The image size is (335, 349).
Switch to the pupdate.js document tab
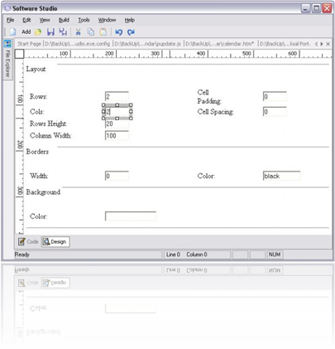click(147, 44)
